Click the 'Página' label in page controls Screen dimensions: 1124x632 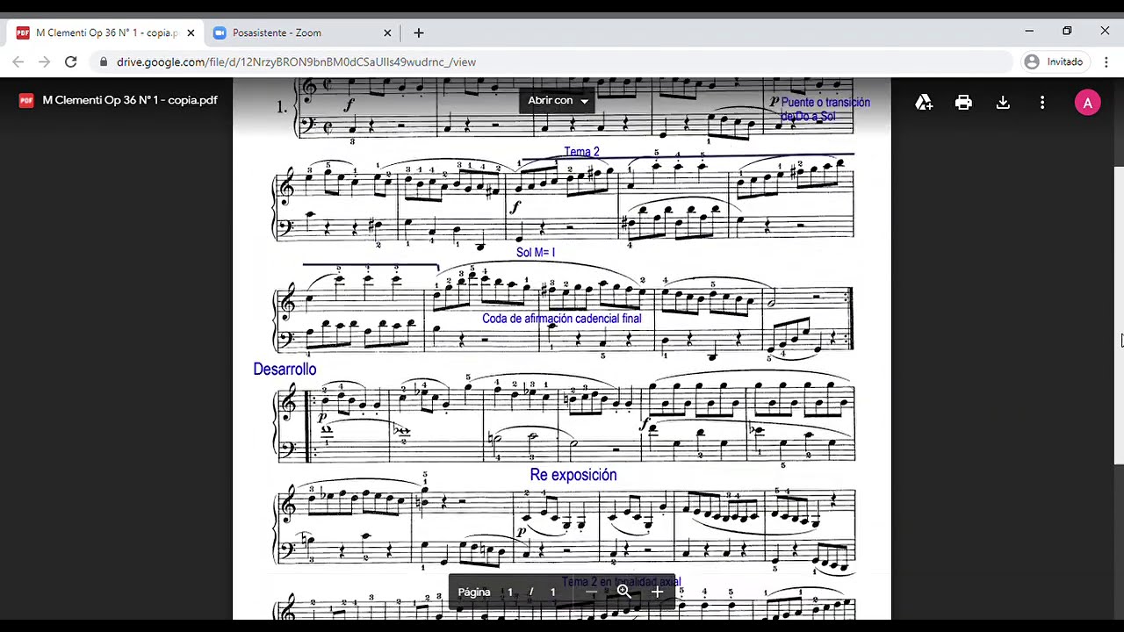pyautogui.click(x=474, y=592)
